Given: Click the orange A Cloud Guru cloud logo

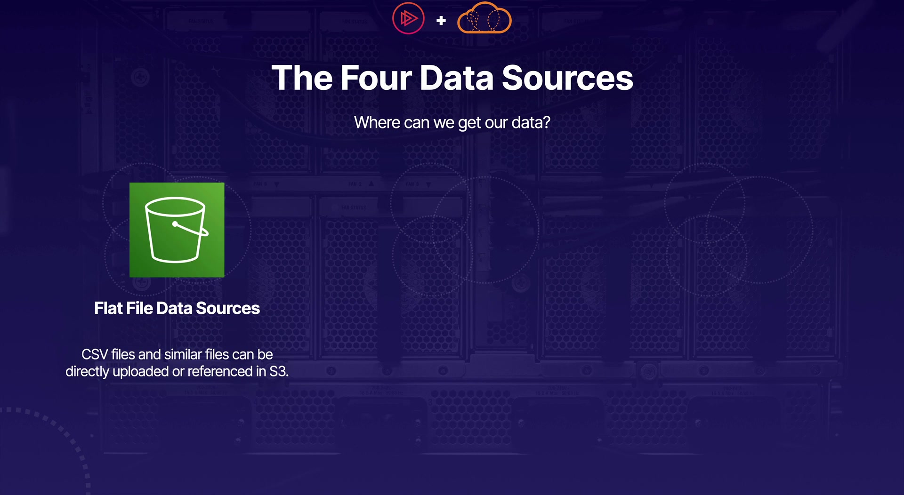Looking at the screenshot, I should tap(484, 19).
